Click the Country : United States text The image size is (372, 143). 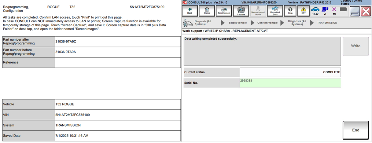click(351, 2)
